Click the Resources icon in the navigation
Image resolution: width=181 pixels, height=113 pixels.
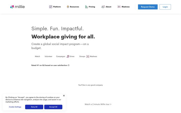tap(68, 7)
